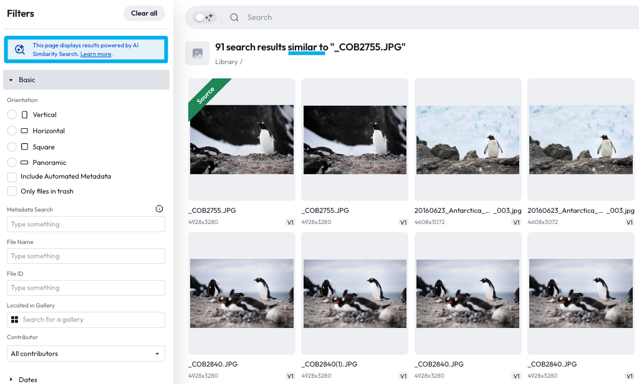Screen dimensions: 639x384
Task: Click the Search for a gallery field
Action: click(86, 320)
